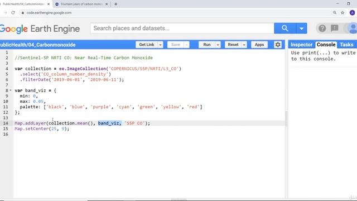Open the Help question mark icon

322,28
